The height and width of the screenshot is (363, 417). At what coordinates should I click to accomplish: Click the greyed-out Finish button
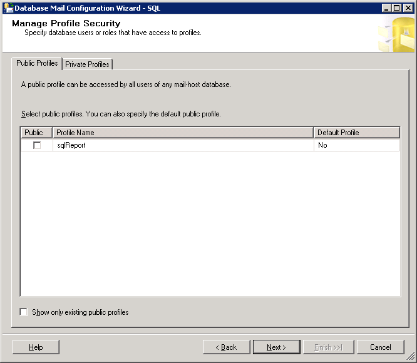click(x=329, y=347)
